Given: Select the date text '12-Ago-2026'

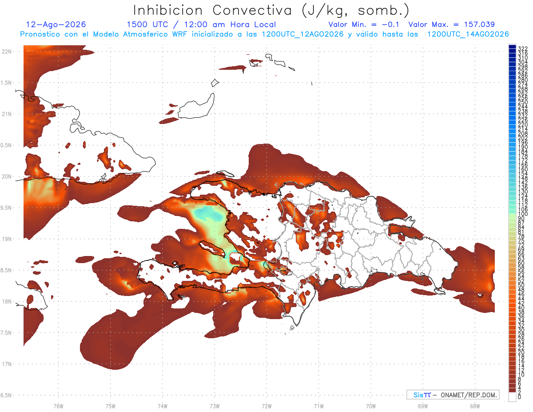Looking at the screenshot, I should coord(56,24).
